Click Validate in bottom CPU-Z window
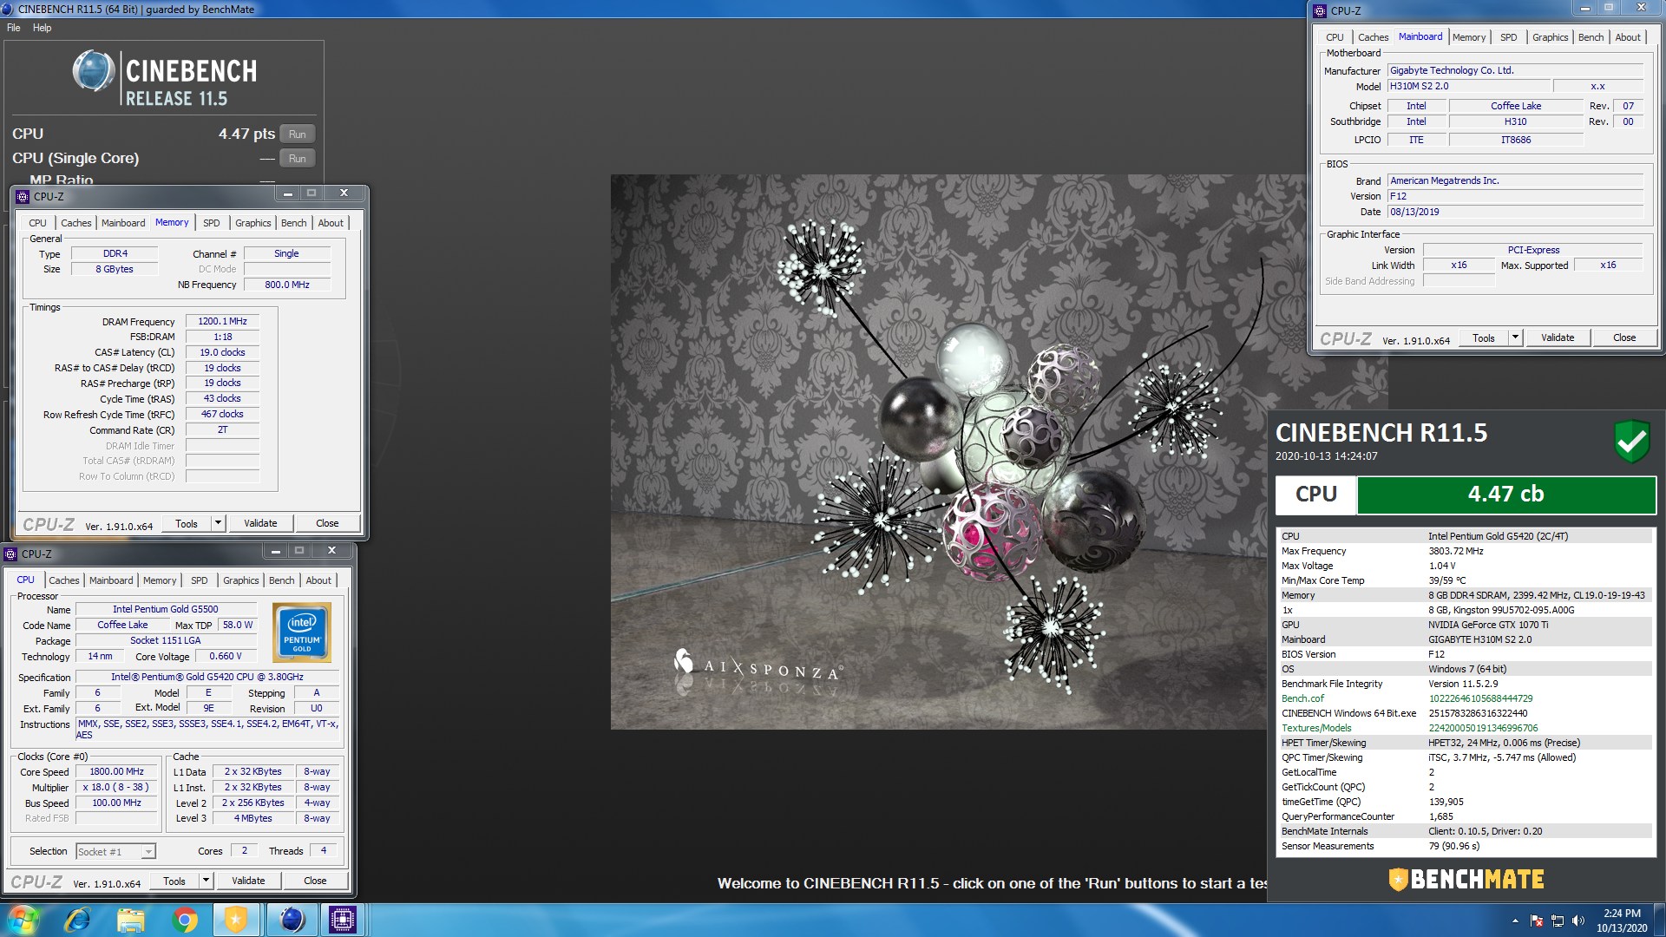This screenshot has width=1666, height=937. pyautogui.click(x=248, y=881)
